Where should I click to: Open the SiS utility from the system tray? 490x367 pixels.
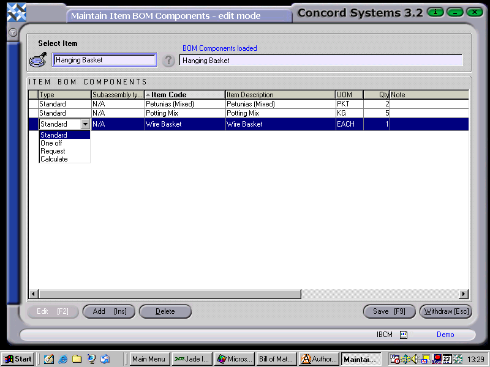coord(406,358)
